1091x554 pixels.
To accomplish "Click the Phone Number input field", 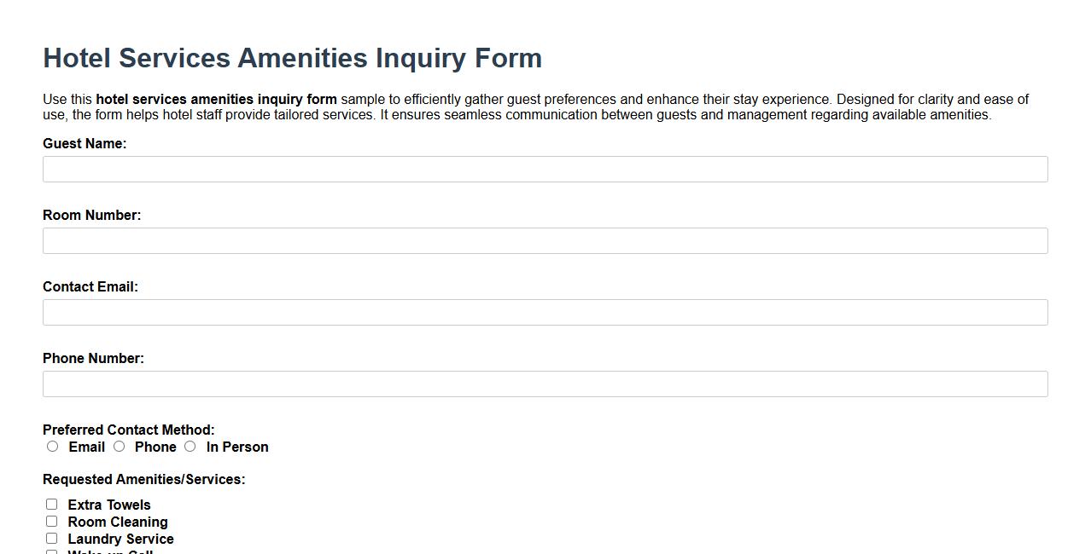I will tap(545, 384).
